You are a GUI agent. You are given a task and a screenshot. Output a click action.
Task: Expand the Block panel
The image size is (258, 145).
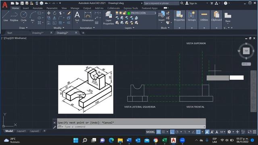click(x=165, y=28)
